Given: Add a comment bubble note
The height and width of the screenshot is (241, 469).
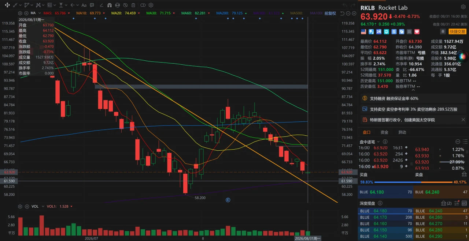Looking at the screenshot, I should point(92,5).
